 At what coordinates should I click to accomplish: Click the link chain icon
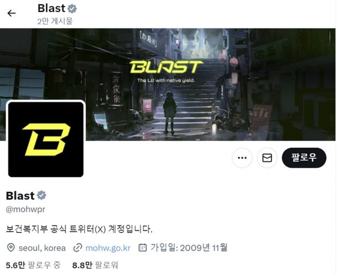[x=77, y=247]
